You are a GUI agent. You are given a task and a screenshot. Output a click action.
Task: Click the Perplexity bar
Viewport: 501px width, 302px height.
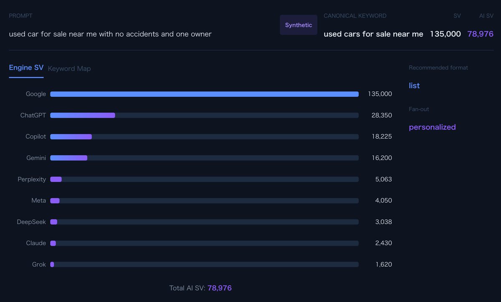[x=205, y=179]
